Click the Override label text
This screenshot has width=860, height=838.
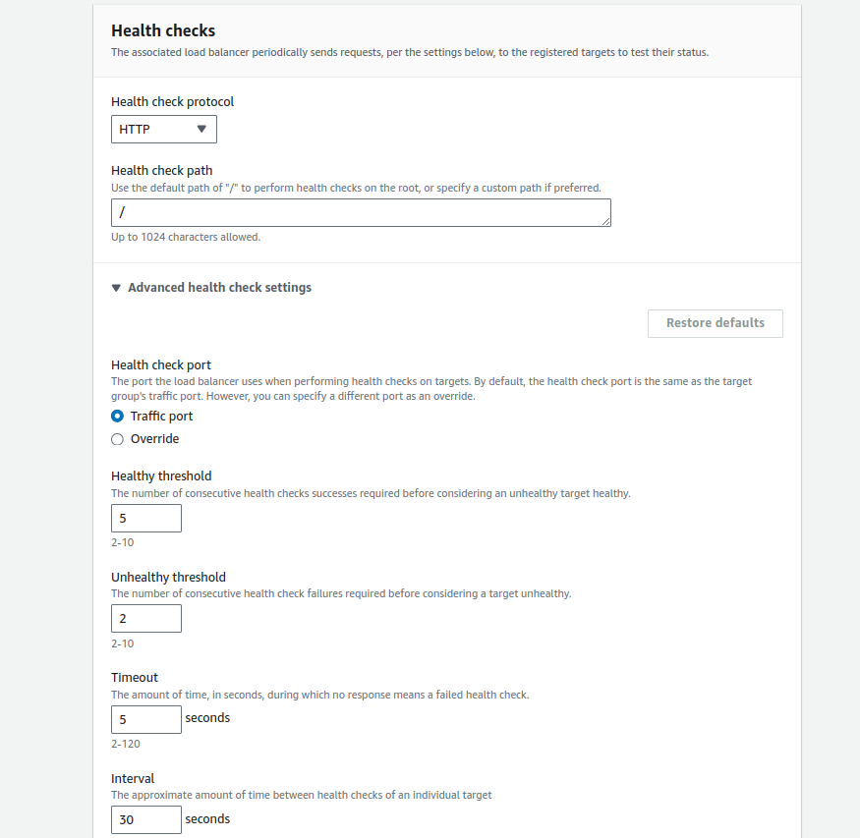coord(154,439)
